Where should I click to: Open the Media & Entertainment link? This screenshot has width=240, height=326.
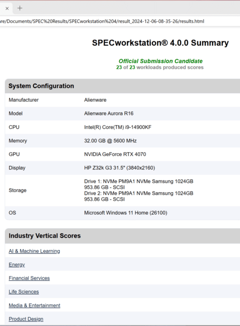[x=34, y=305]
